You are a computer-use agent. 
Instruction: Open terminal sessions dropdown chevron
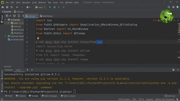[x=32, y=70]
